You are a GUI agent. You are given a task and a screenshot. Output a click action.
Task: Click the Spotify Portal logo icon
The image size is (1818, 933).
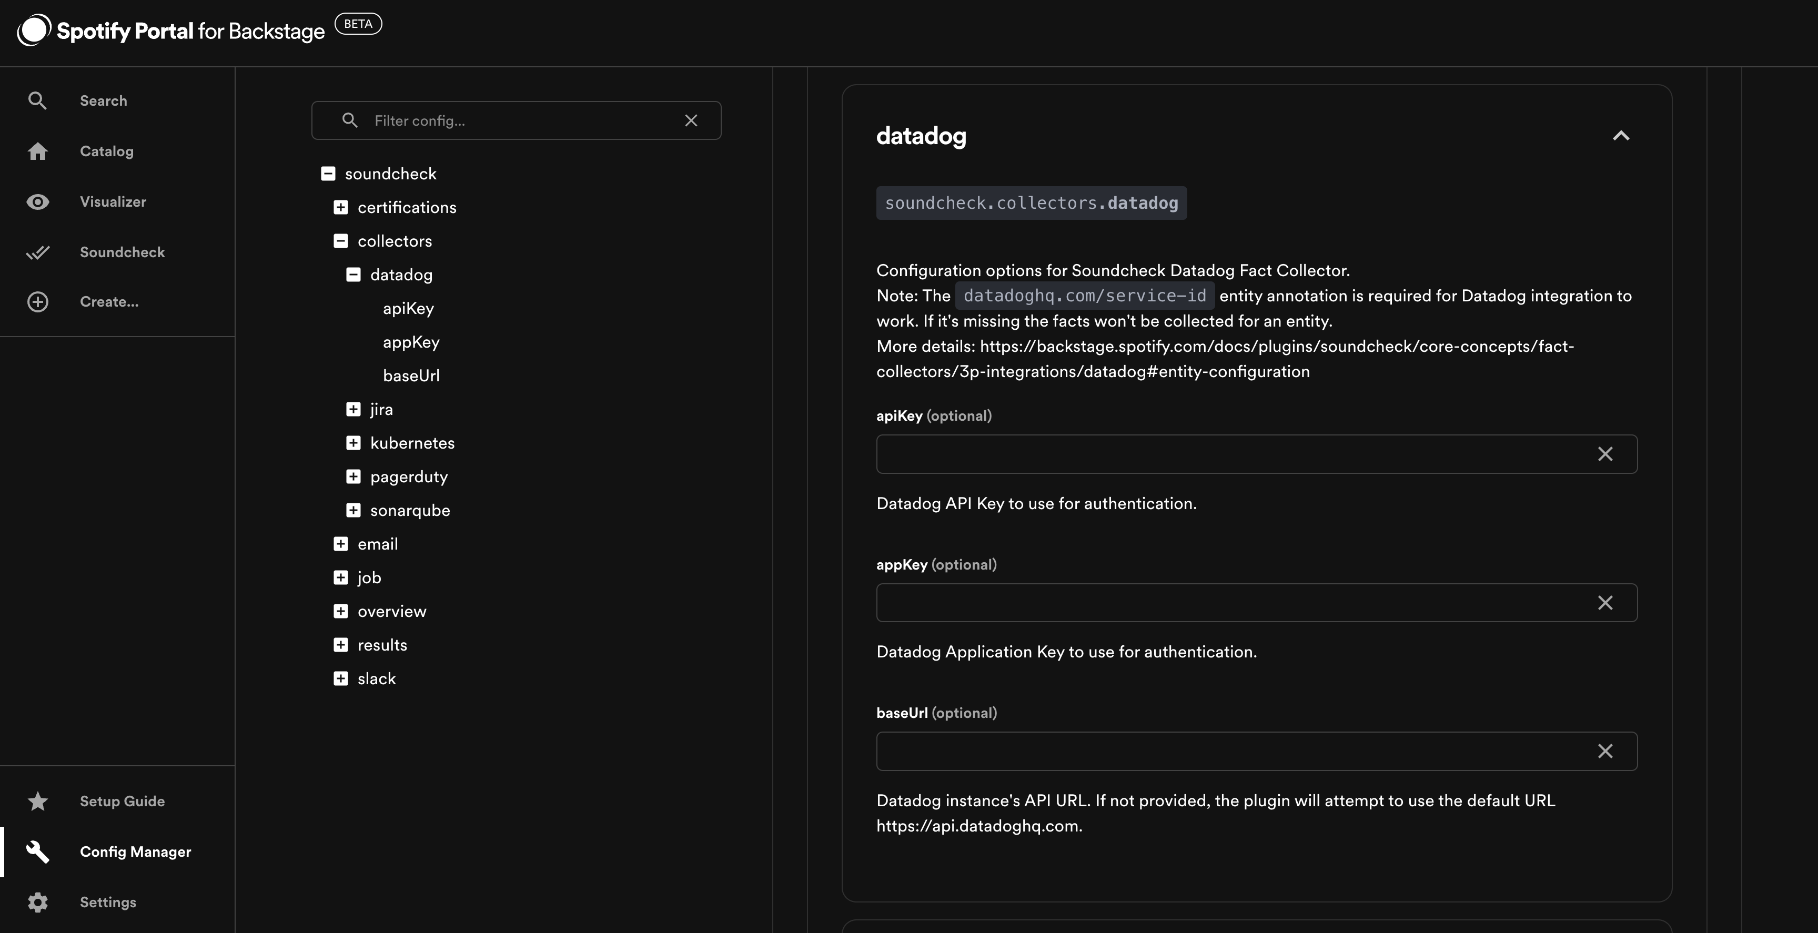tap(34, 31)
